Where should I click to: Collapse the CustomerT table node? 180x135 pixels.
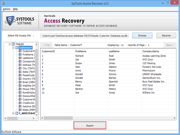[x=13, y=48]
